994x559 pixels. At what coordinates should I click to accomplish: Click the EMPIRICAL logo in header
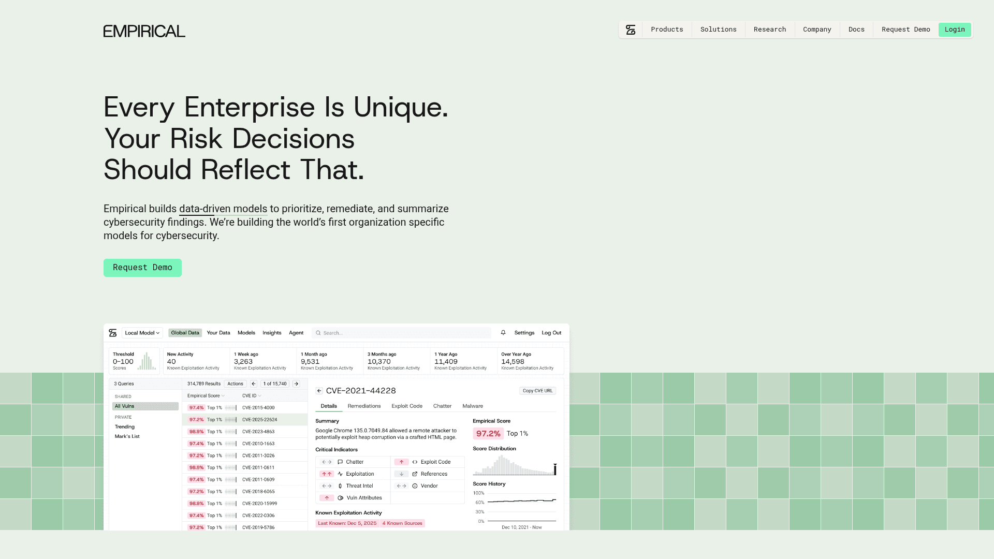point(144,31)
